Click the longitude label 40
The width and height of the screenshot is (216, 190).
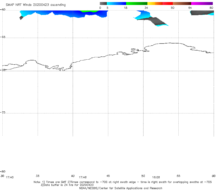[73, 176]
